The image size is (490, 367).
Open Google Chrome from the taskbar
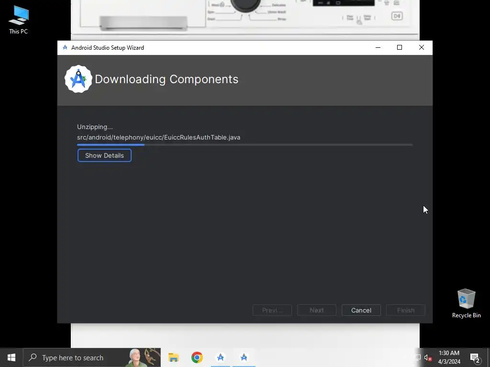197,357
